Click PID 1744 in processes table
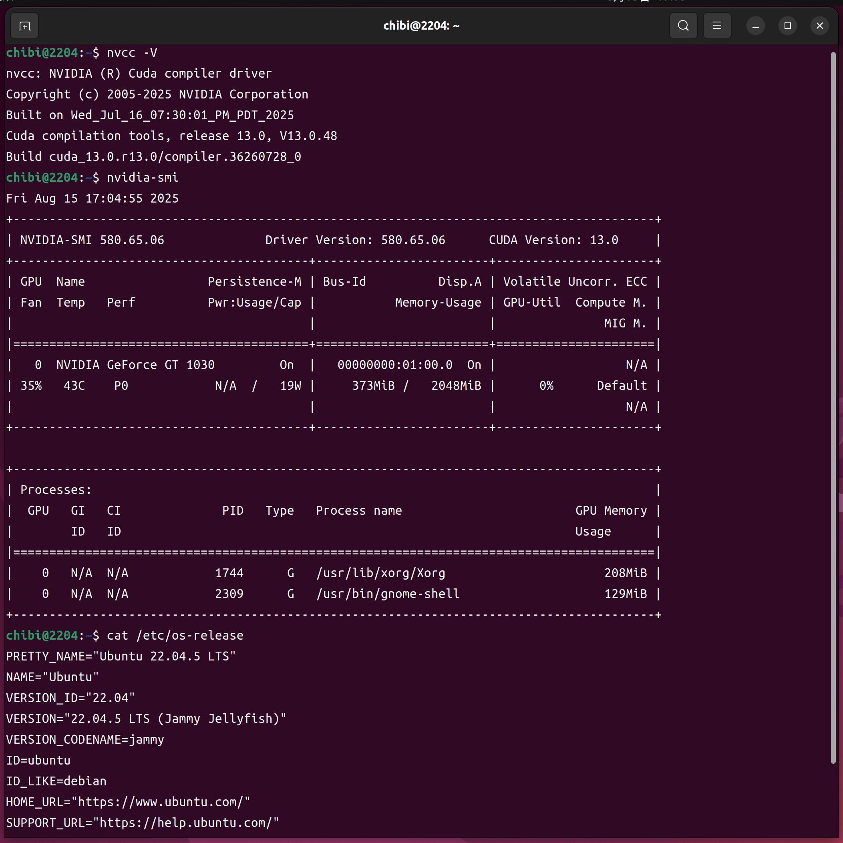Viewport: 843px width, 843px height. point(229,573)
